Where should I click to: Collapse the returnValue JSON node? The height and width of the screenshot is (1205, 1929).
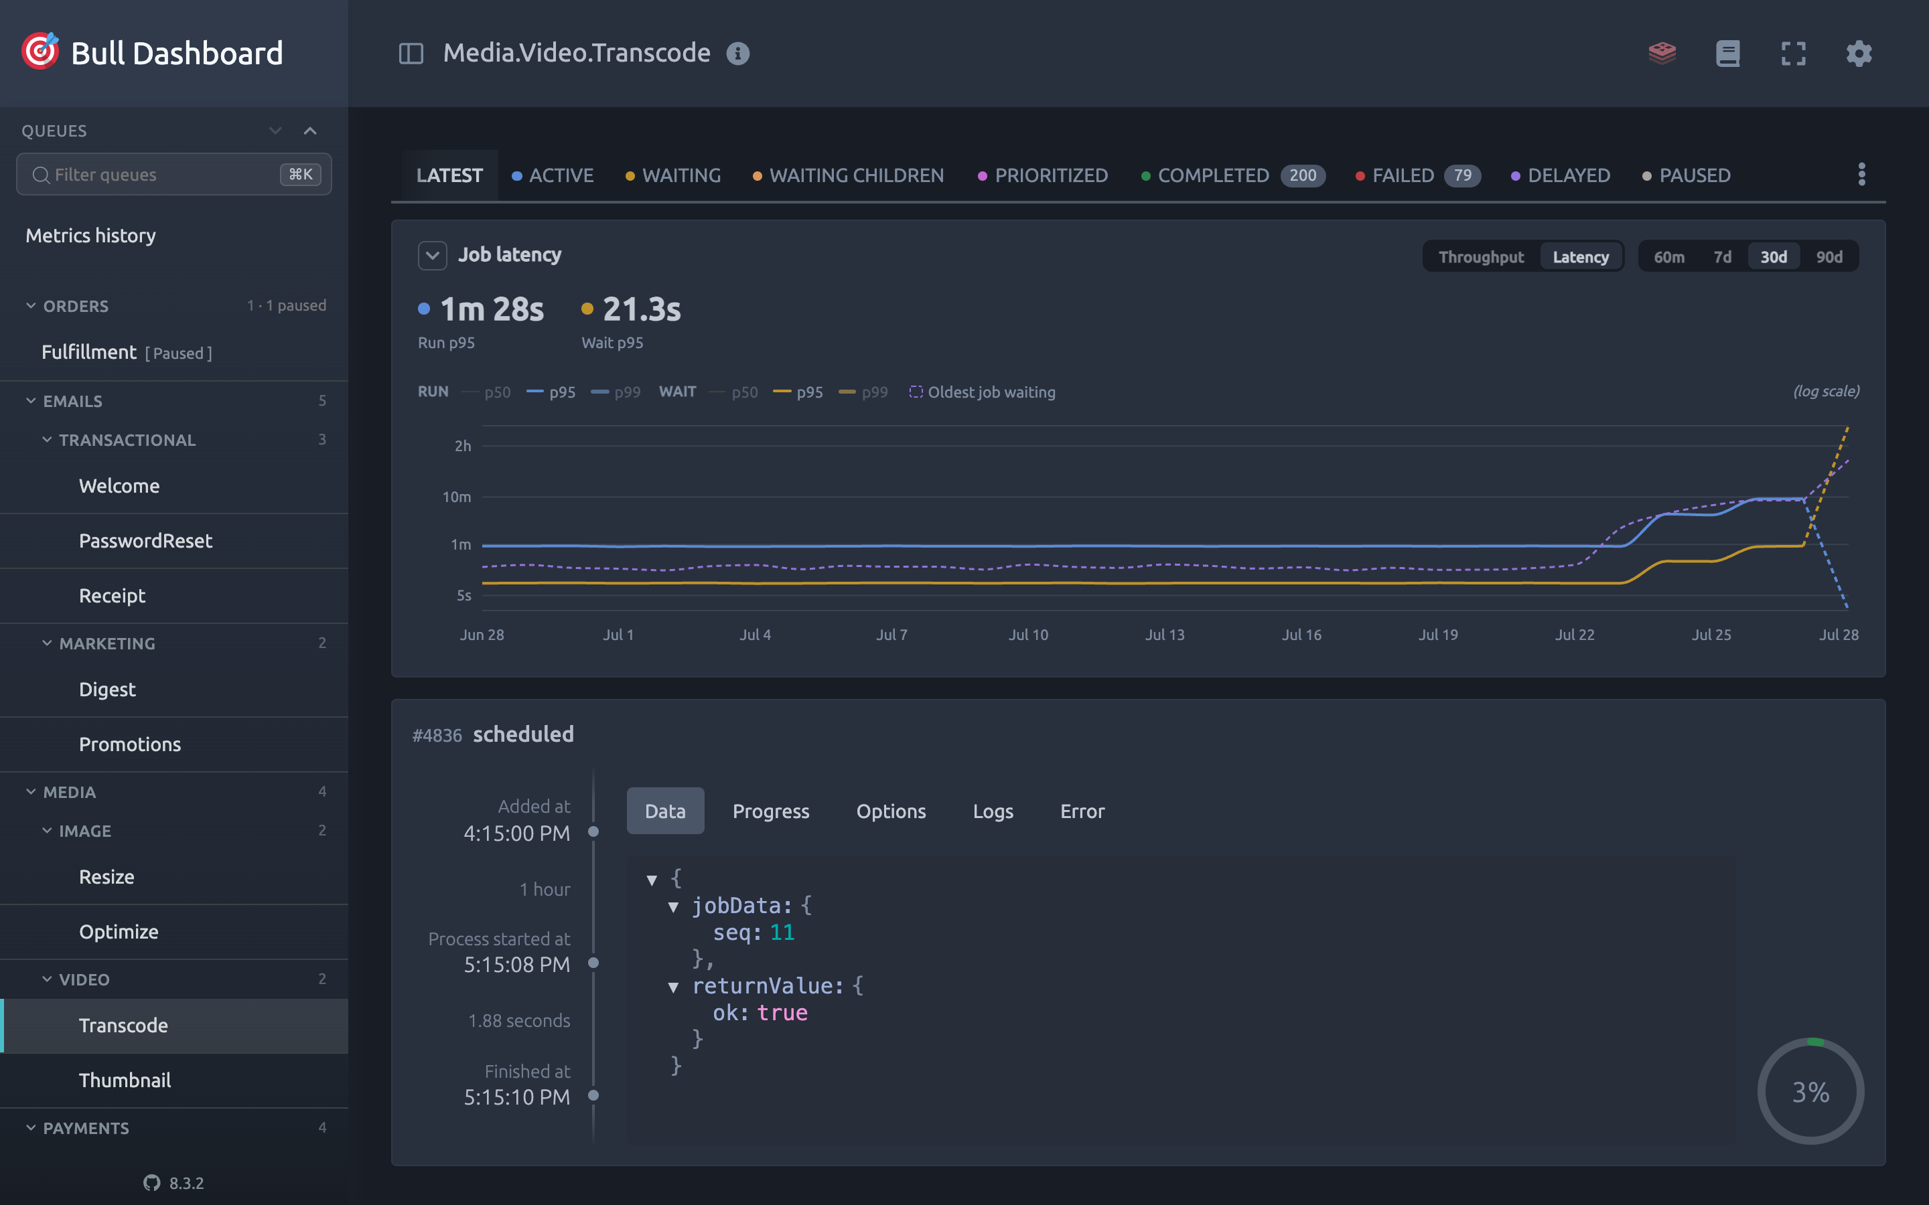pos(674,987)
